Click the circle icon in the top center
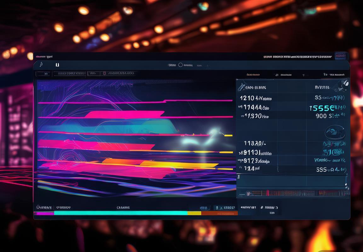 tap(181, 65)
